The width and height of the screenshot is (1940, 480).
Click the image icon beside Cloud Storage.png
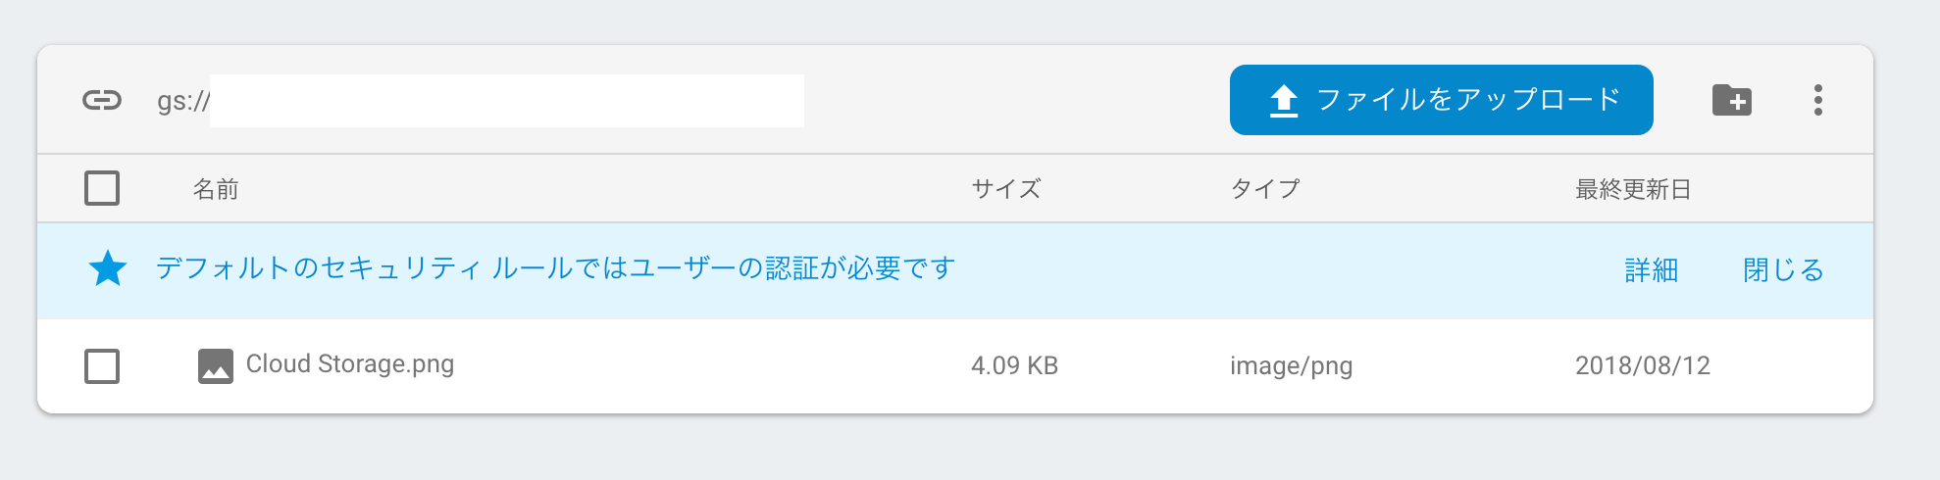tap(216, 366)
